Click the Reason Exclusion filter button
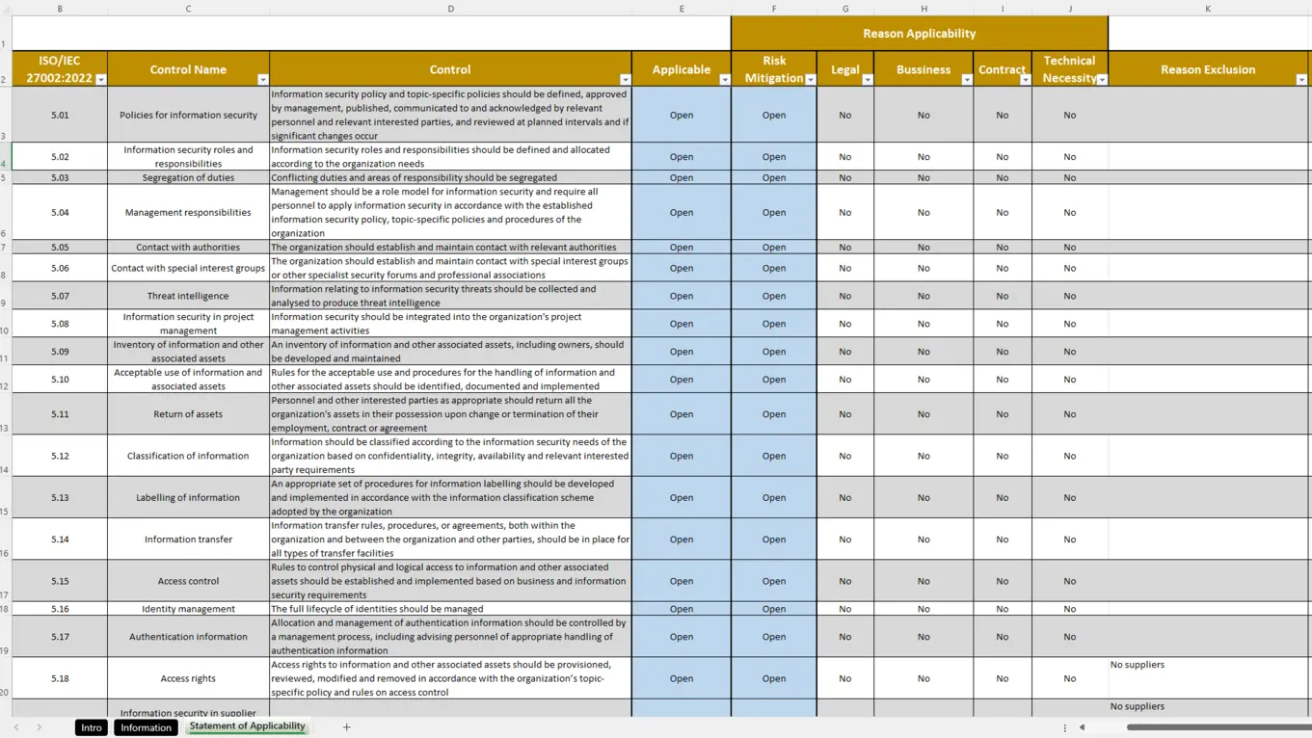1312x738 pixels. 1300,80
